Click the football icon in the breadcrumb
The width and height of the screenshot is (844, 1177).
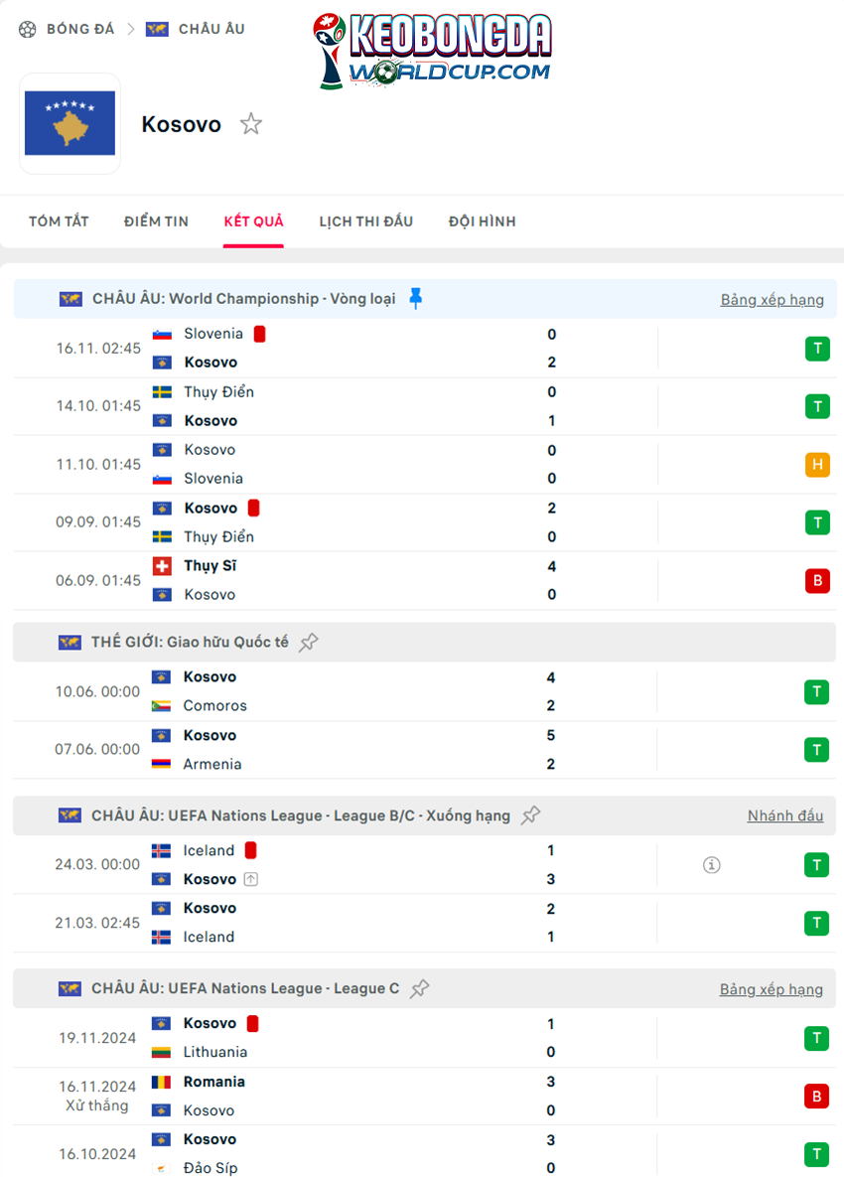click(x=28, y=29)
